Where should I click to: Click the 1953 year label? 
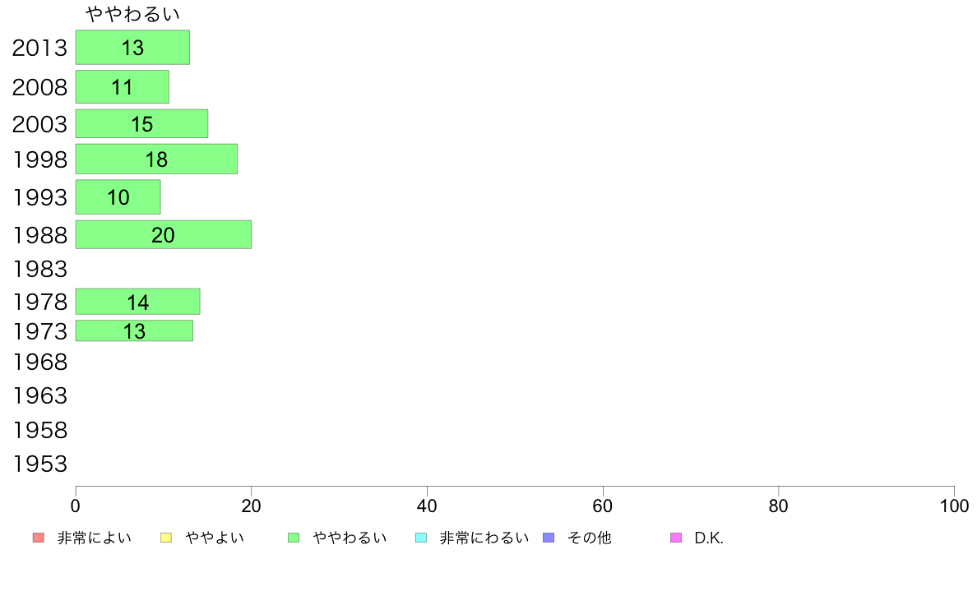pos(39,464)
